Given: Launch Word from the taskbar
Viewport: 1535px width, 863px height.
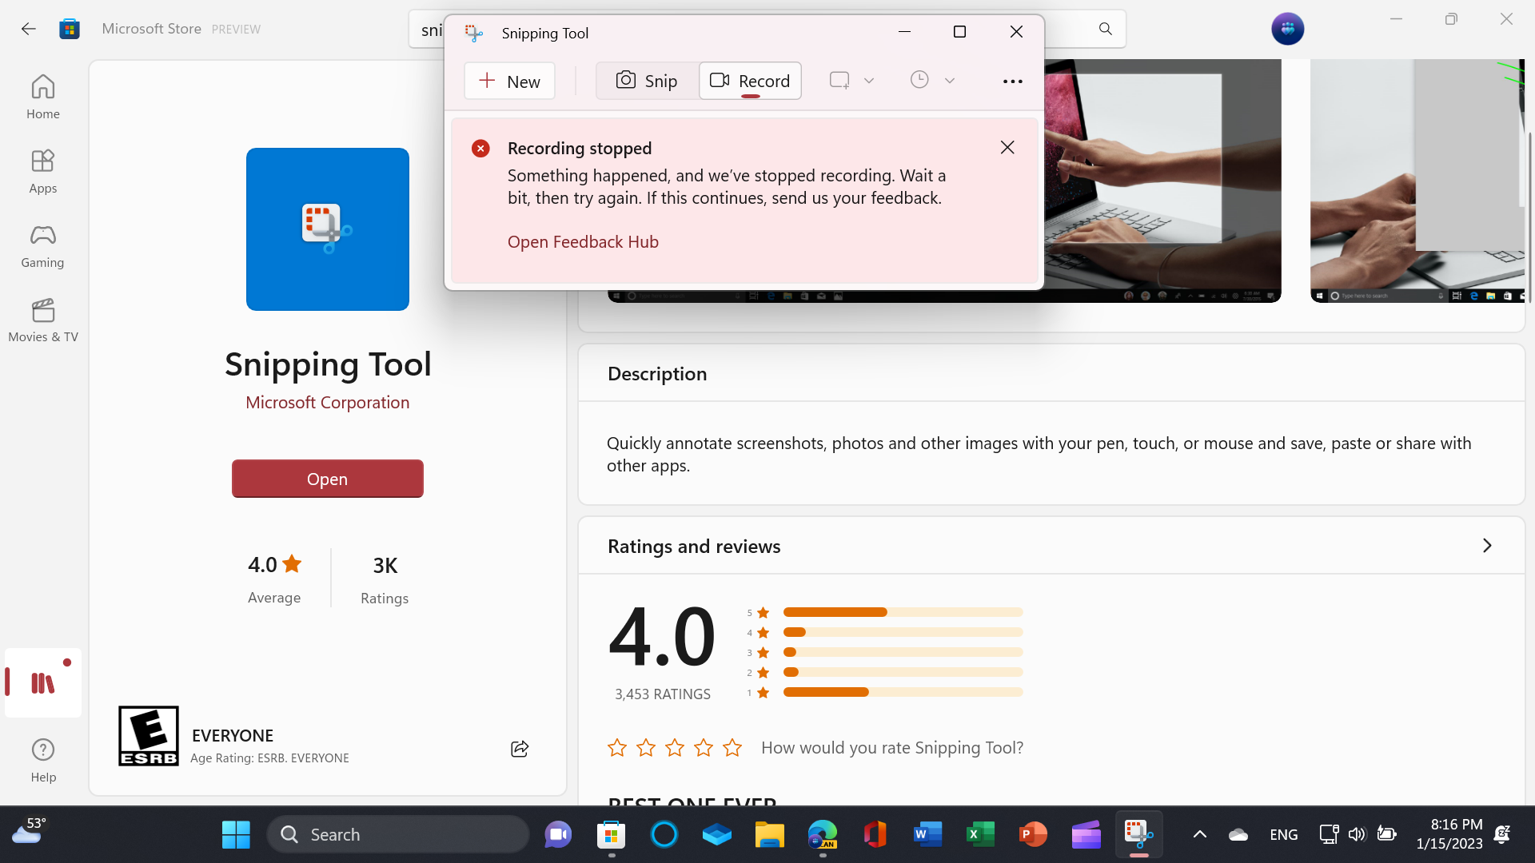Looking at the screenshot, I should click(927, 833).
